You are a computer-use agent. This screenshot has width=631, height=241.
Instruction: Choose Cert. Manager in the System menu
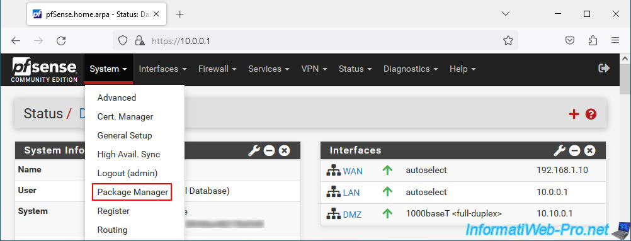tap(125, 116)
